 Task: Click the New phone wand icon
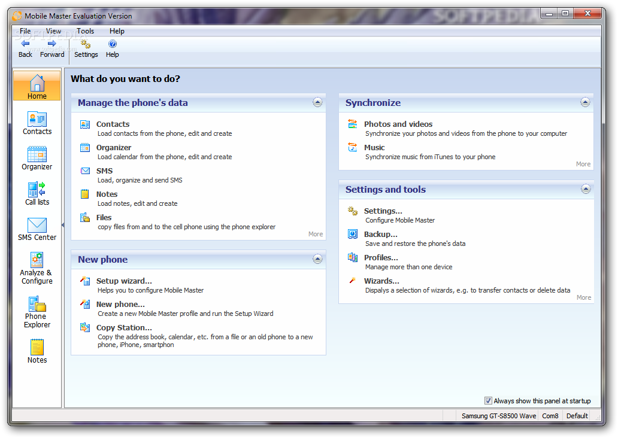coord(85,304)
